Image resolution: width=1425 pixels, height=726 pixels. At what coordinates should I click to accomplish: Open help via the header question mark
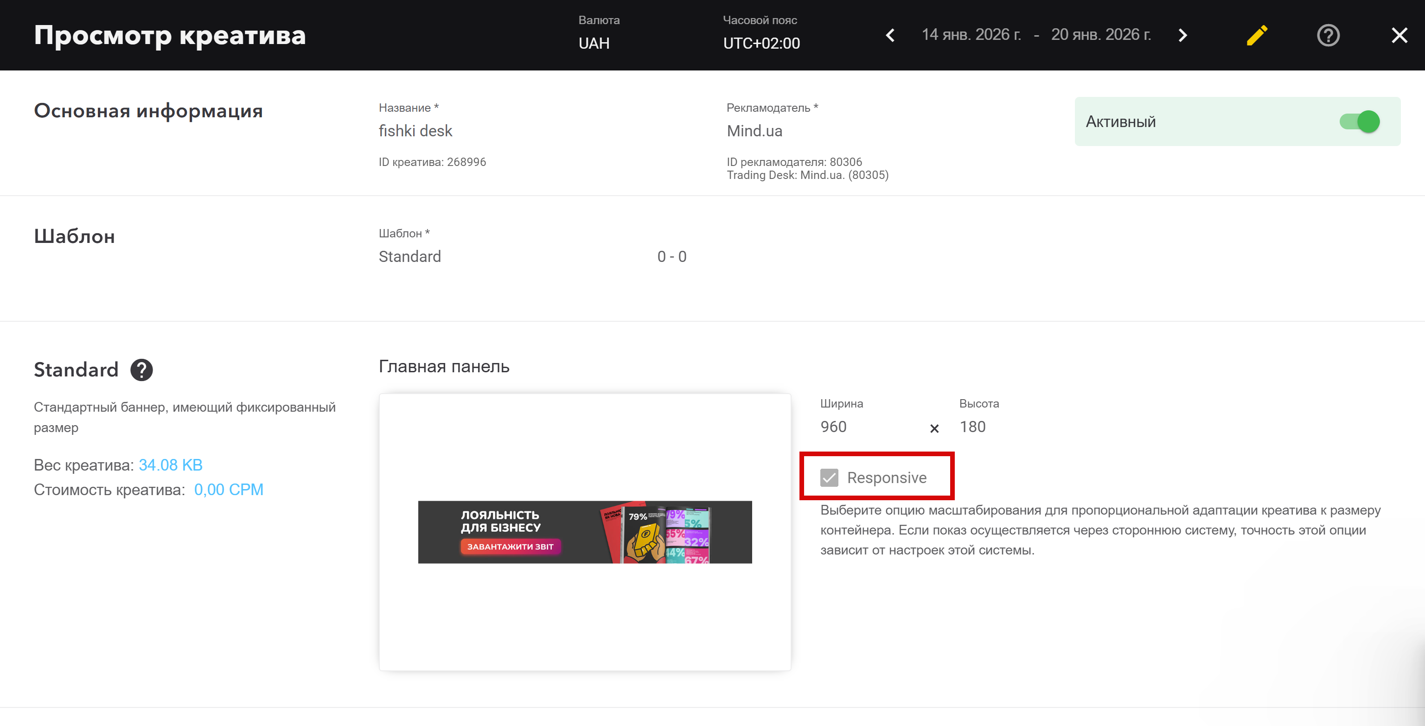(1328, 35)
